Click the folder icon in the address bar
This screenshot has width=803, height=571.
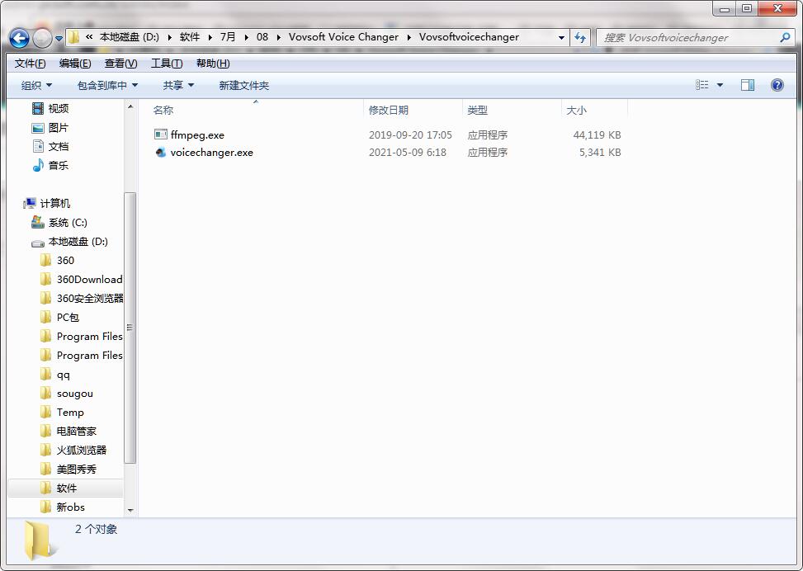click(73, 37)
